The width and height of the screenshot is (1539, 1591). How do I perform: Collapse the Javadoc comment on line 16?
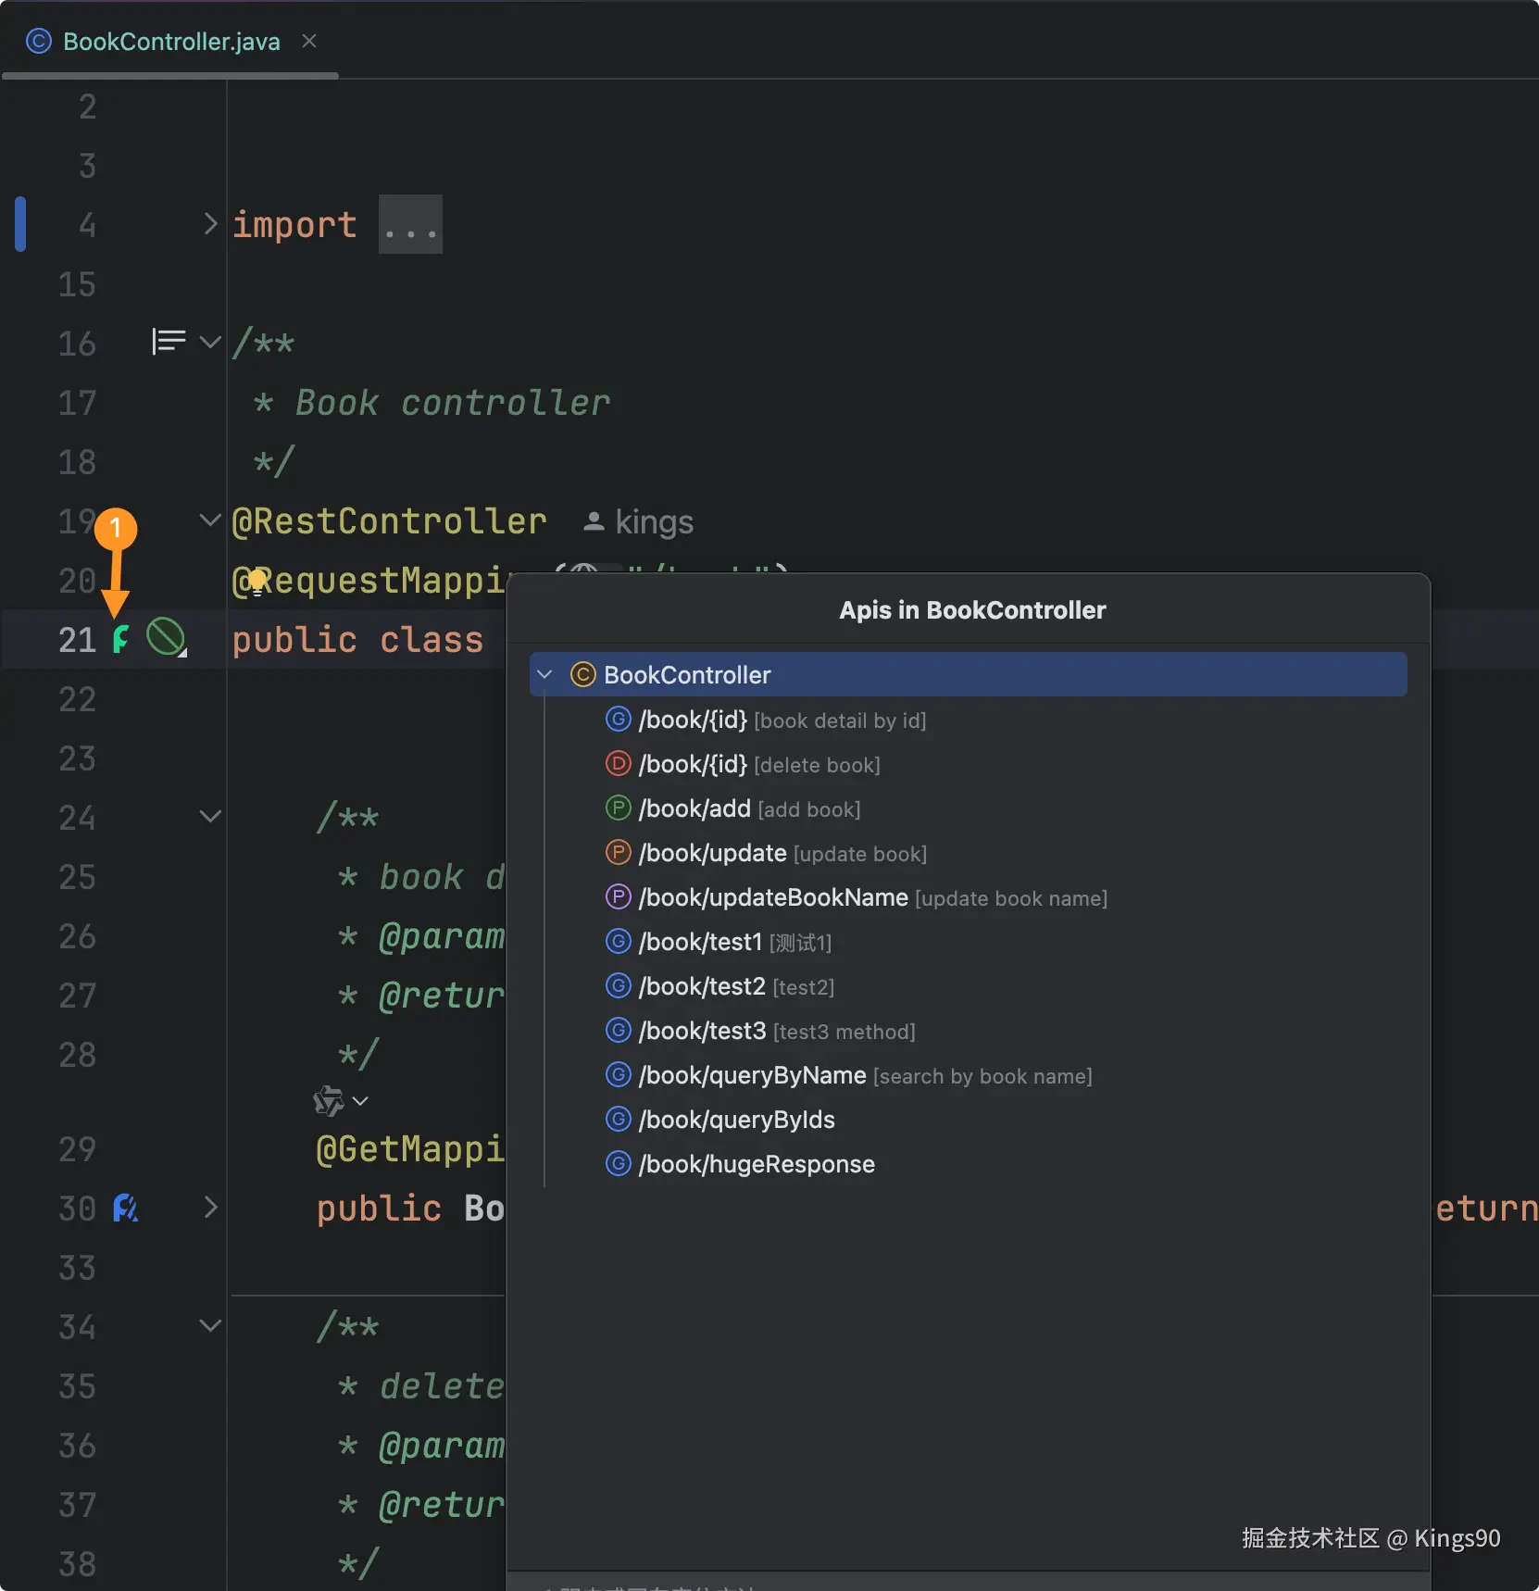(211, 343)
